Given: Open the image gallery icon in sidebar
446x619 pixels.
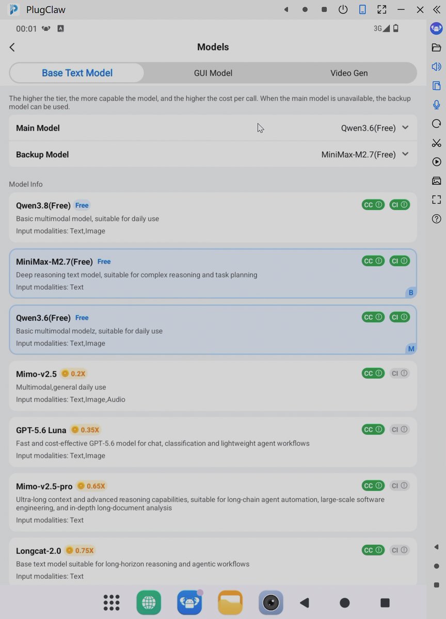Looking at the screenshot, I should (x=436, y=181).
